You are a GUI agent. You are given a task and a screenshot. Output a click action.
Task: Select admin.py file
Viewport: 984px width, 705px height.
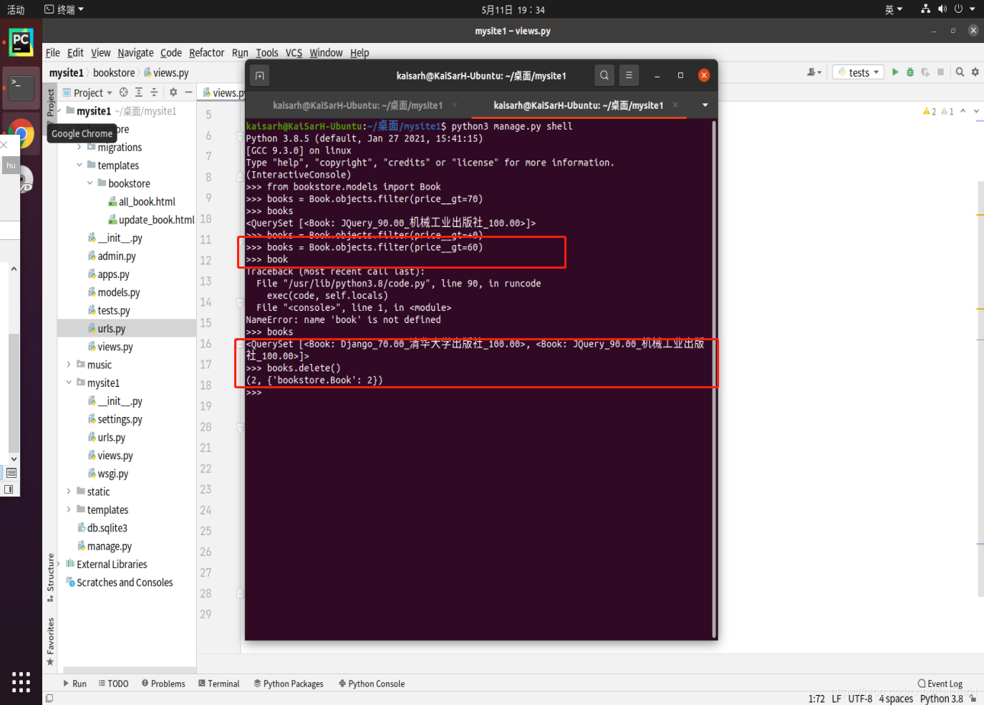112,256
